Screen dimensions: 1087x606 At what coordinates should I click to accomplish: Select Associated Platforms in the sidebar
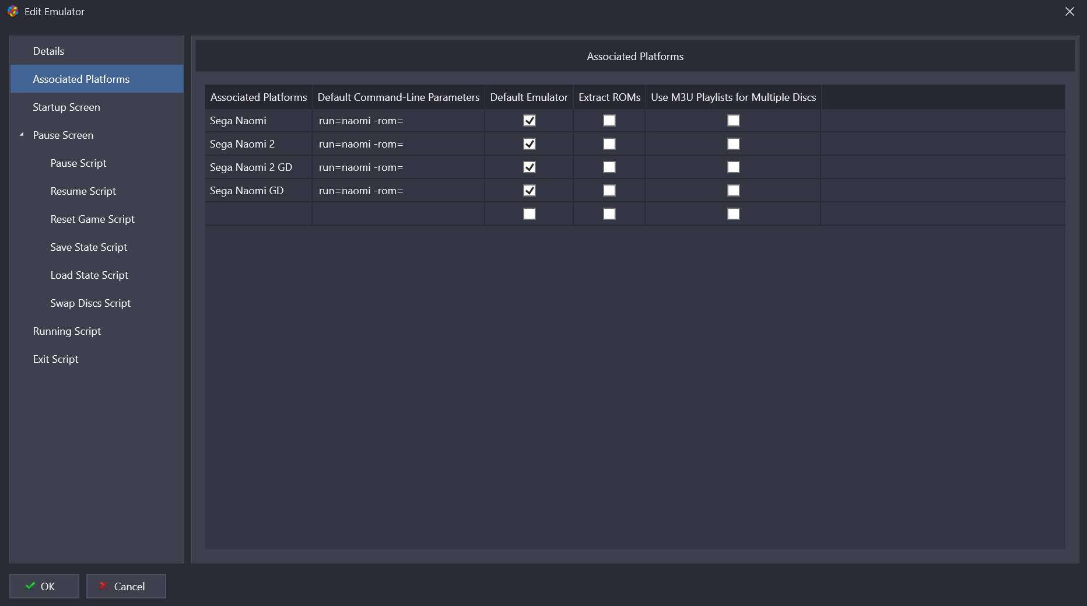(97, 79)
